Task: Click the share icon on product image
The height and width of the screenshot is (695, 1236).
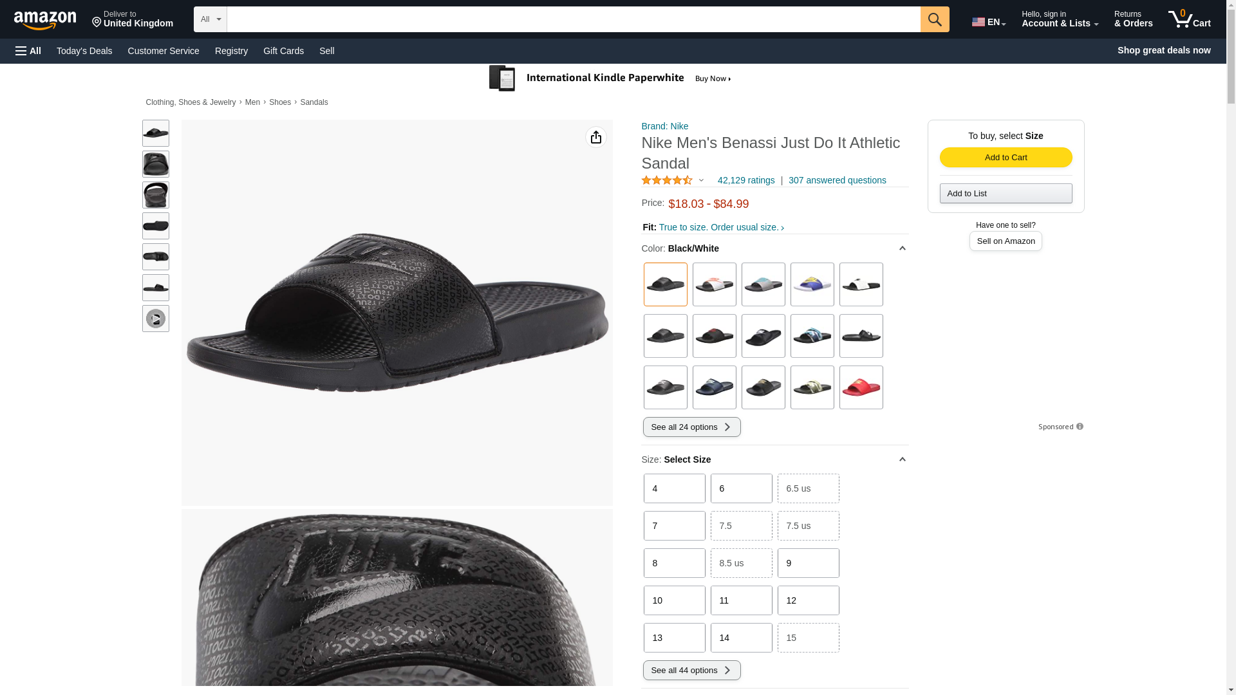Action: pyautogui.click(x=595, y=137)
